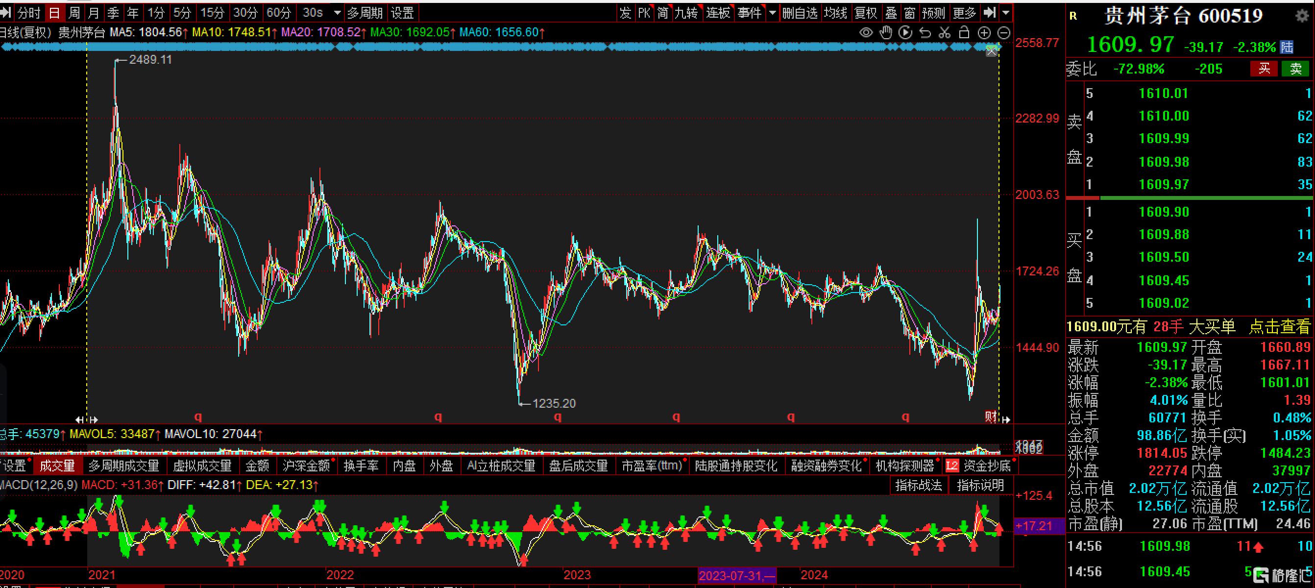Expand the 更多 more menu
The image size is (1315, 588).
tap(964, 13)
